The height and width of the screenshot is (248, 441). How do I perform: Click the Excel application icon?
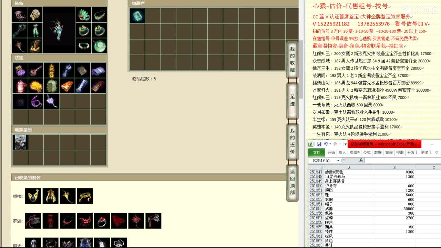click(311, 144)
